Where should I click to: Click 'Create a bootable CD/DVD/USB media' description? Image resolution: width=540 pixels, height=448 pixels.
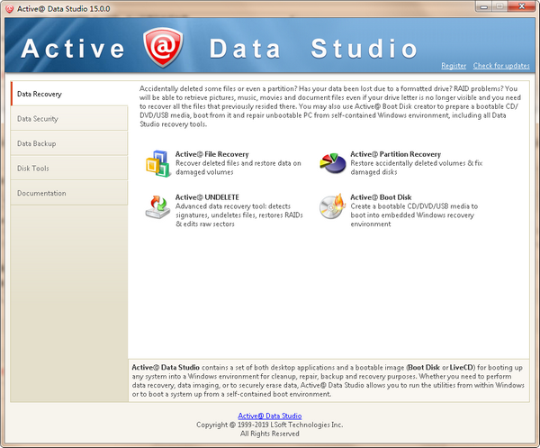(x=414, y=215)
